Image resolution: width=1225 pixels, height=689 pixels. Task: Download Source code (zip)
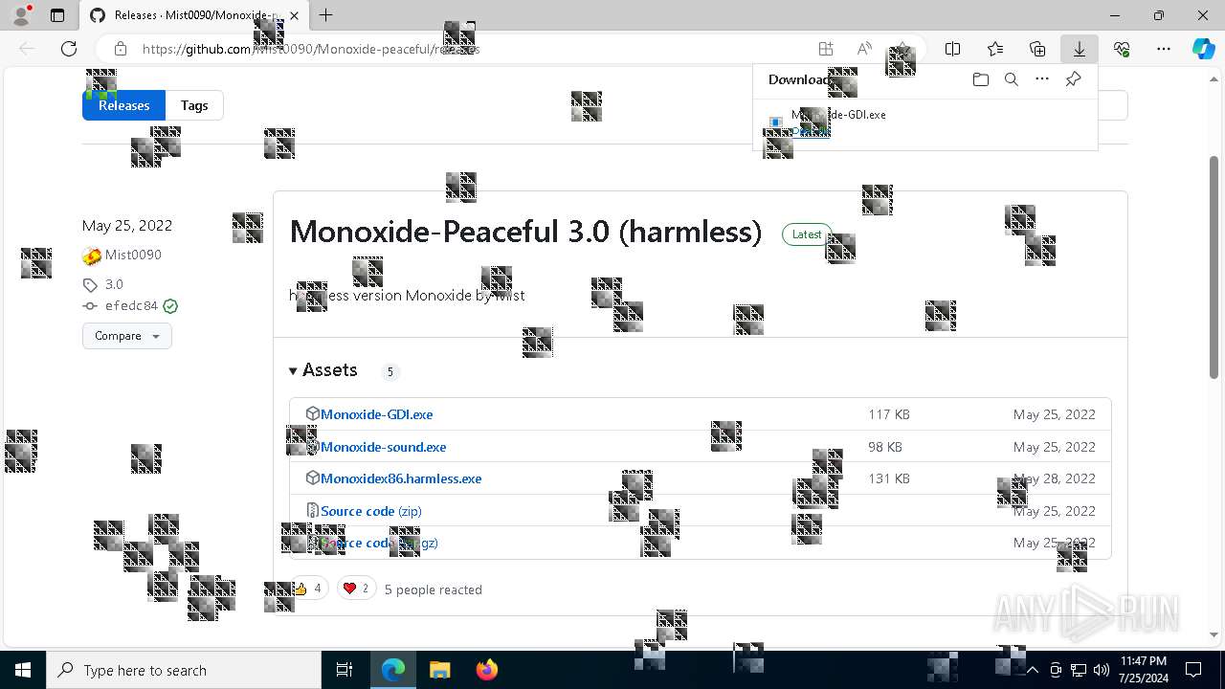pos(370,511)
